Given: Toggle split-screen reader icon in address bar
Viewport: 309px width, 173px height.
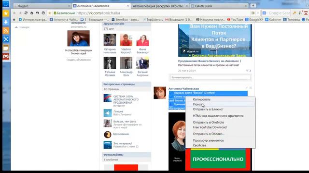Looking at the screenshot, I should 253,13.
